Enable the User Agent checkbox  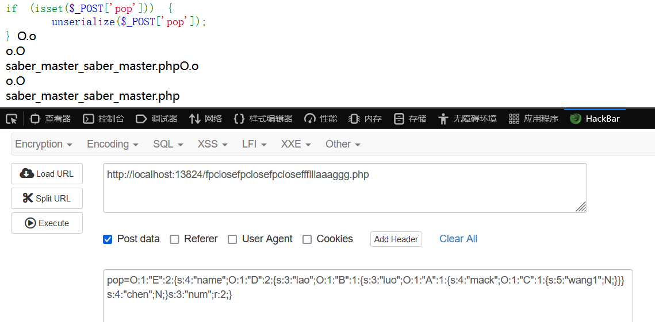tap(233, 239)
